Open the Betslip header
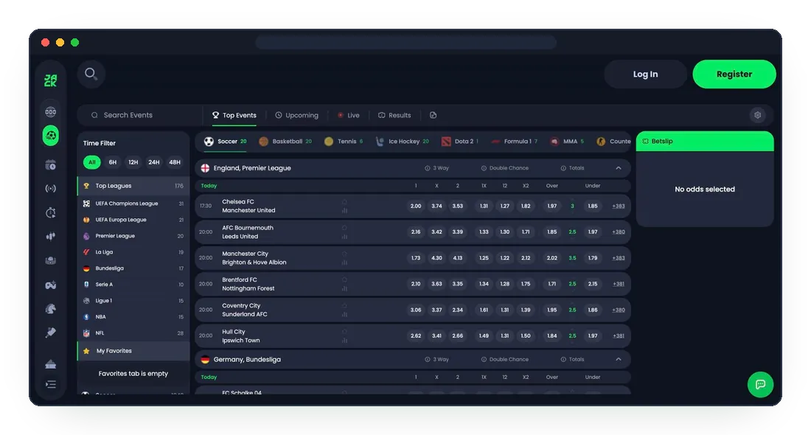 pos(704,142)
